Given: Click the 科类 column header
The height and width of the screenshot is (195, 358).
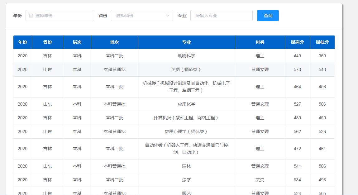Looking at the screenshot, I should (260, 42).
